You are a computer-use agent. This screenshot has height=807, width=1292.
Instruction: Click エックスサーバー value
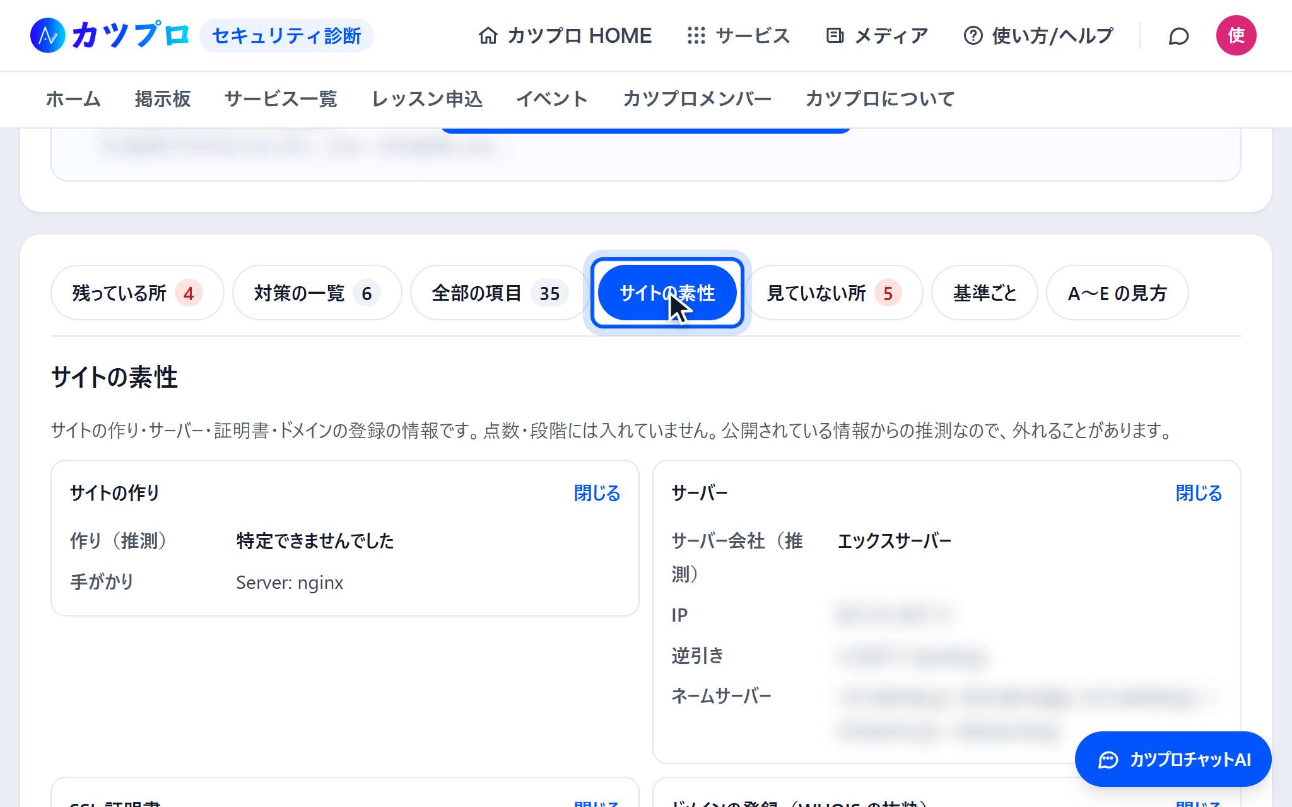(x=895, y=541)
